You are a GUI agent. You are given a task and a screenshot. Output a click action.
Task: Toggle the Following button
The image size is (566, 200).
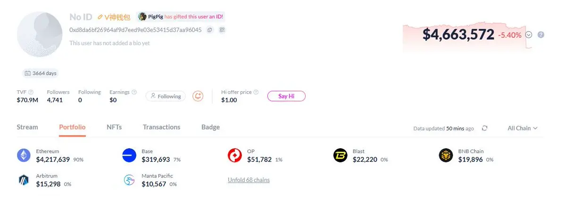tap(166, 96)
